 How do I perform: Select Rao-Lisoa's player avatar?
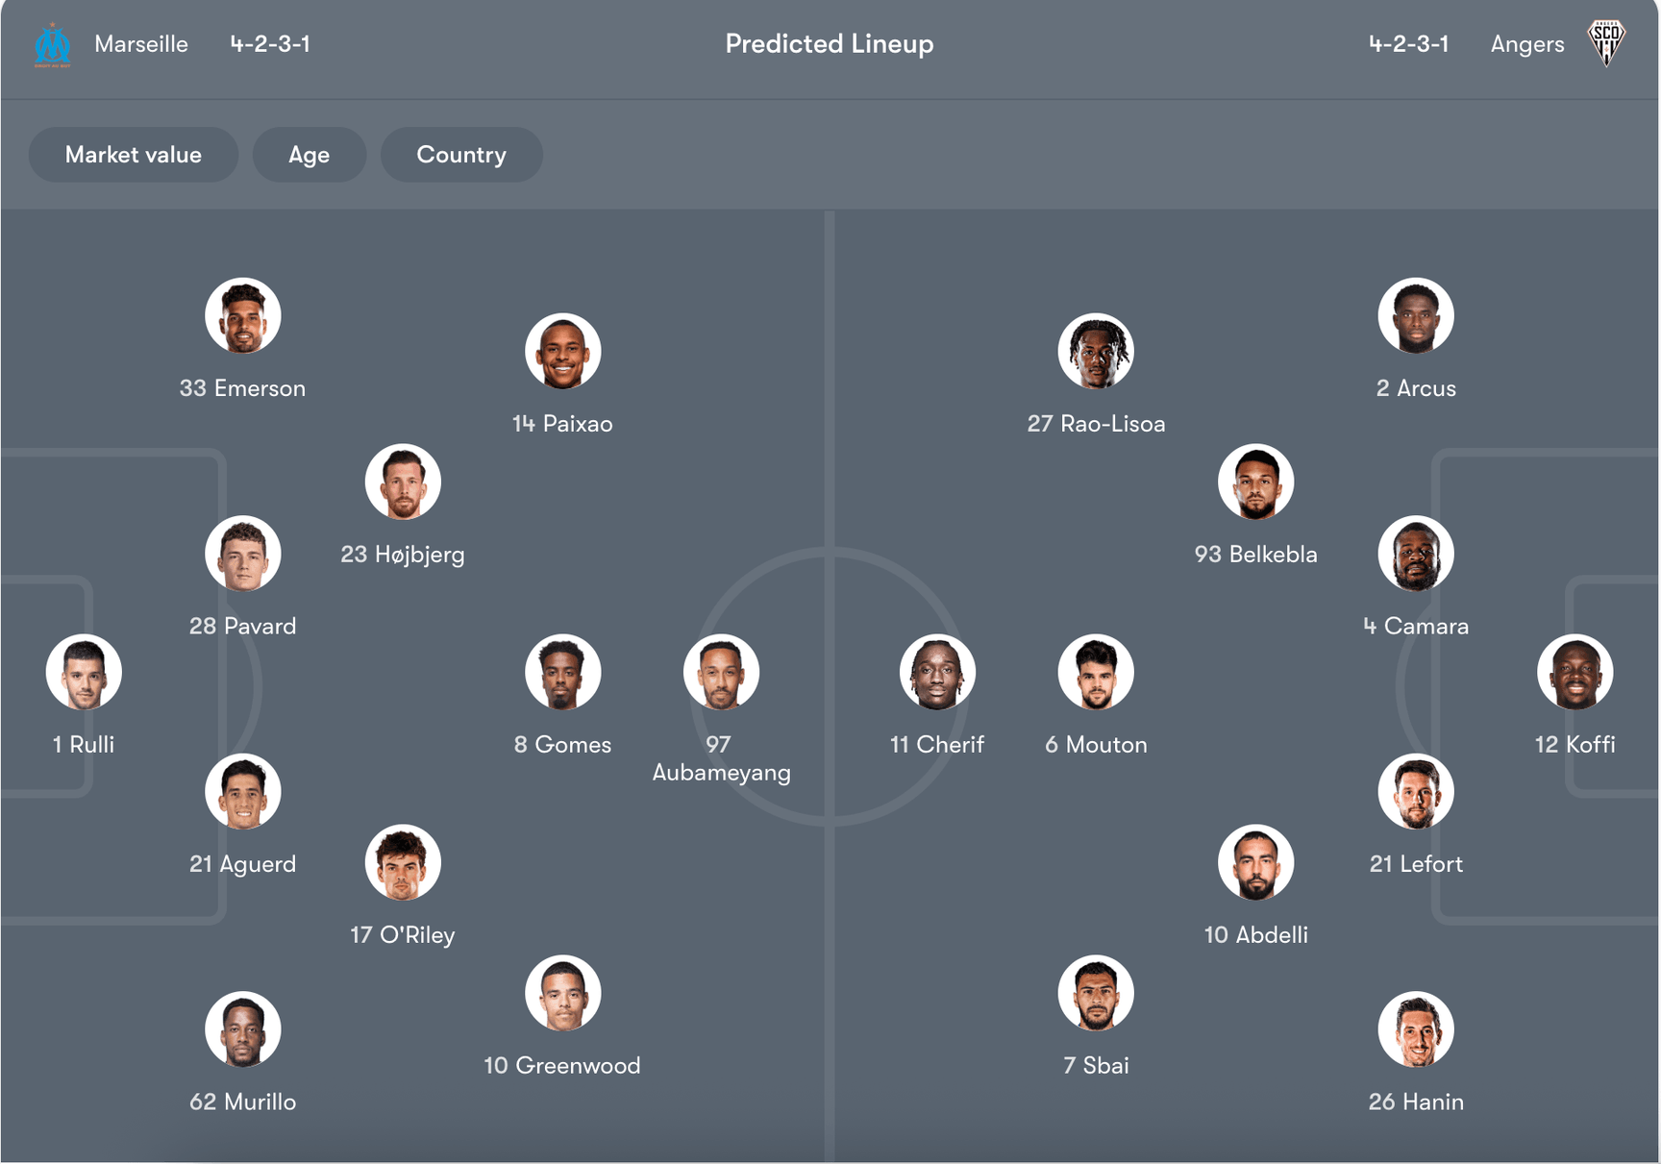pos(1096,351)
